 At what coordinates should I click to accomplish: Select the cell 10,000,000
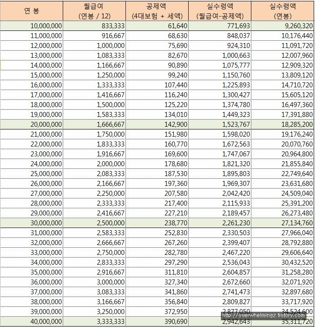[x=31, y=26]
